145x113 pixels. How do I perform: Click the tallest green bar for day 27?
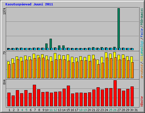point(119,28)
